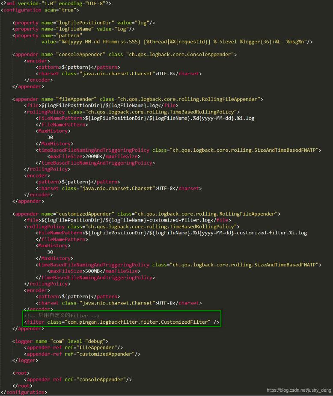The image size is (333, 396).
Task: Click the fileAppender appender opening tag
Action: [137, 99]
